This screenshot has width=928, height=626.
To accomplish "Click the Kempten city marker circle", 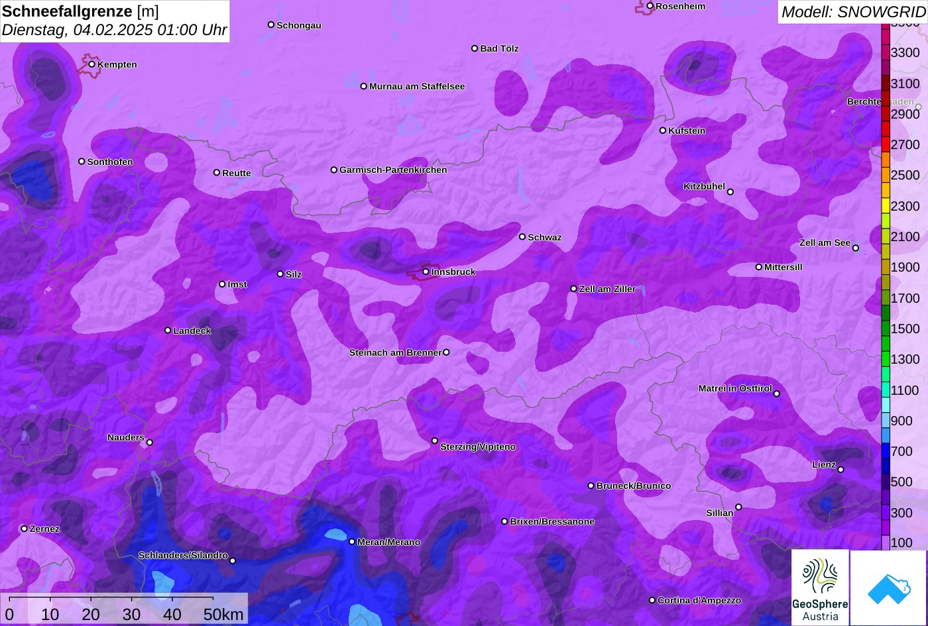I will tap(91, 64).
